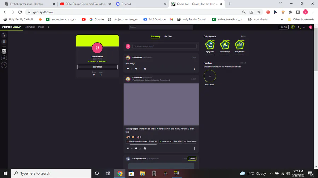Open the Chrome extensions puzzle icon

[x=290, y=12]
